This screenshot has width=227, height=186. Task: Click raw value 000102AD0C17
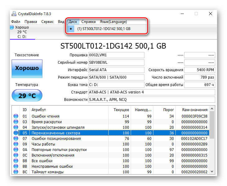tap(194, 139)
